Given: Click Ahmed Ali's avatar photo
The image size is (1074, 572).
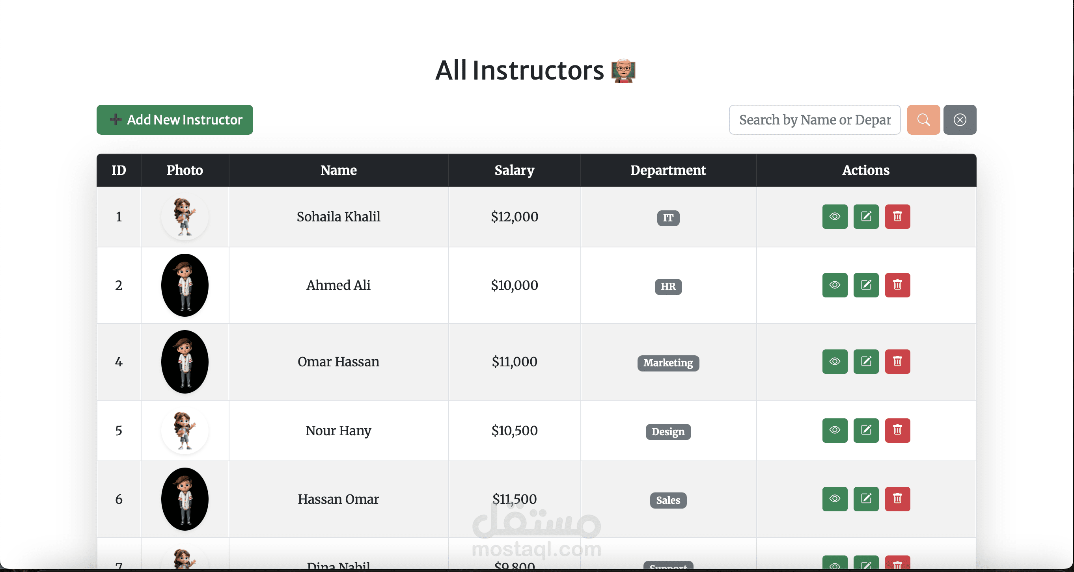Looking at the screenshot, I should pyautogui.click(x=185, y=285).
